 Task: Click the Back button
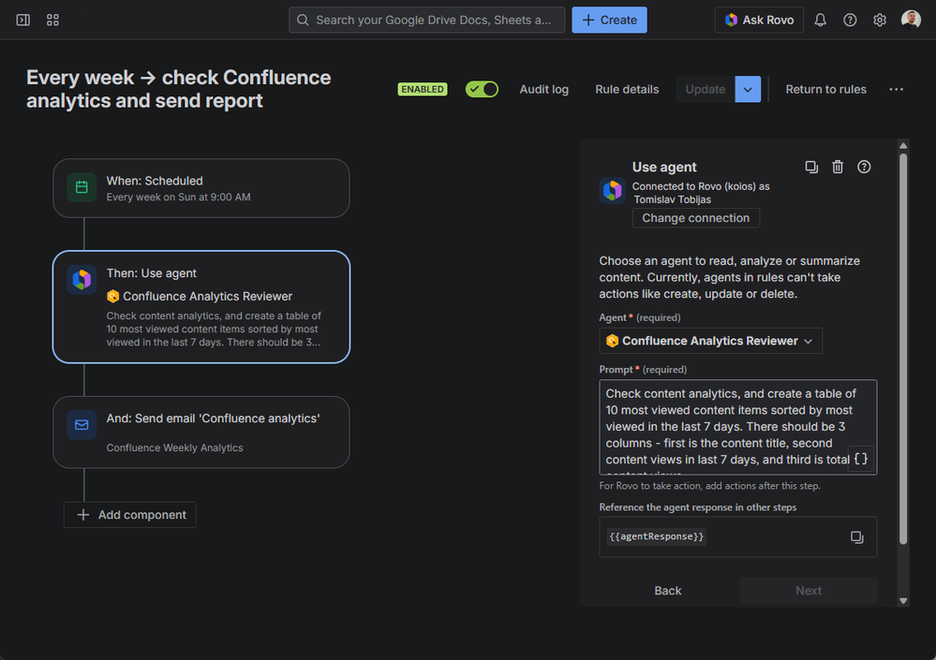pos(667,590)
